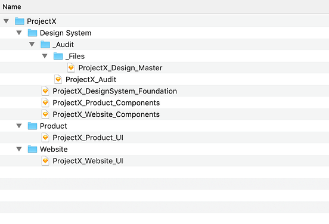This screenshot has width=329, height=224.
Task: Select the Product folder name
Action: (54, 126)
